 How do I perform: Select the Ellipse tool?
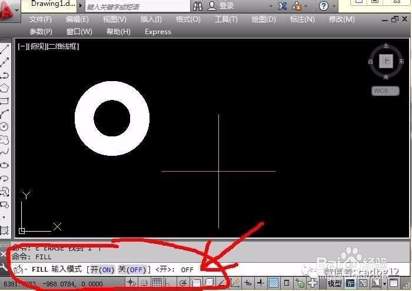pos(5,165)
